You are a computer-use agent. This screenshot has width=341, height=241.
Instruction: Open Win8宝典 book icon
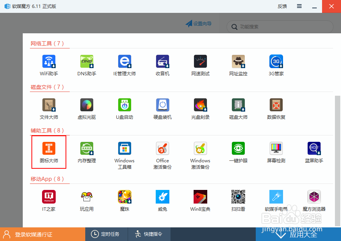point(200,197)
